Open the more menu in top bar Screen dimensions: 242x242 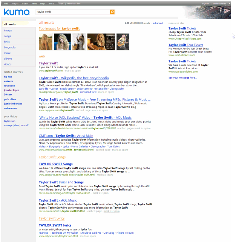tap(51, 3)
